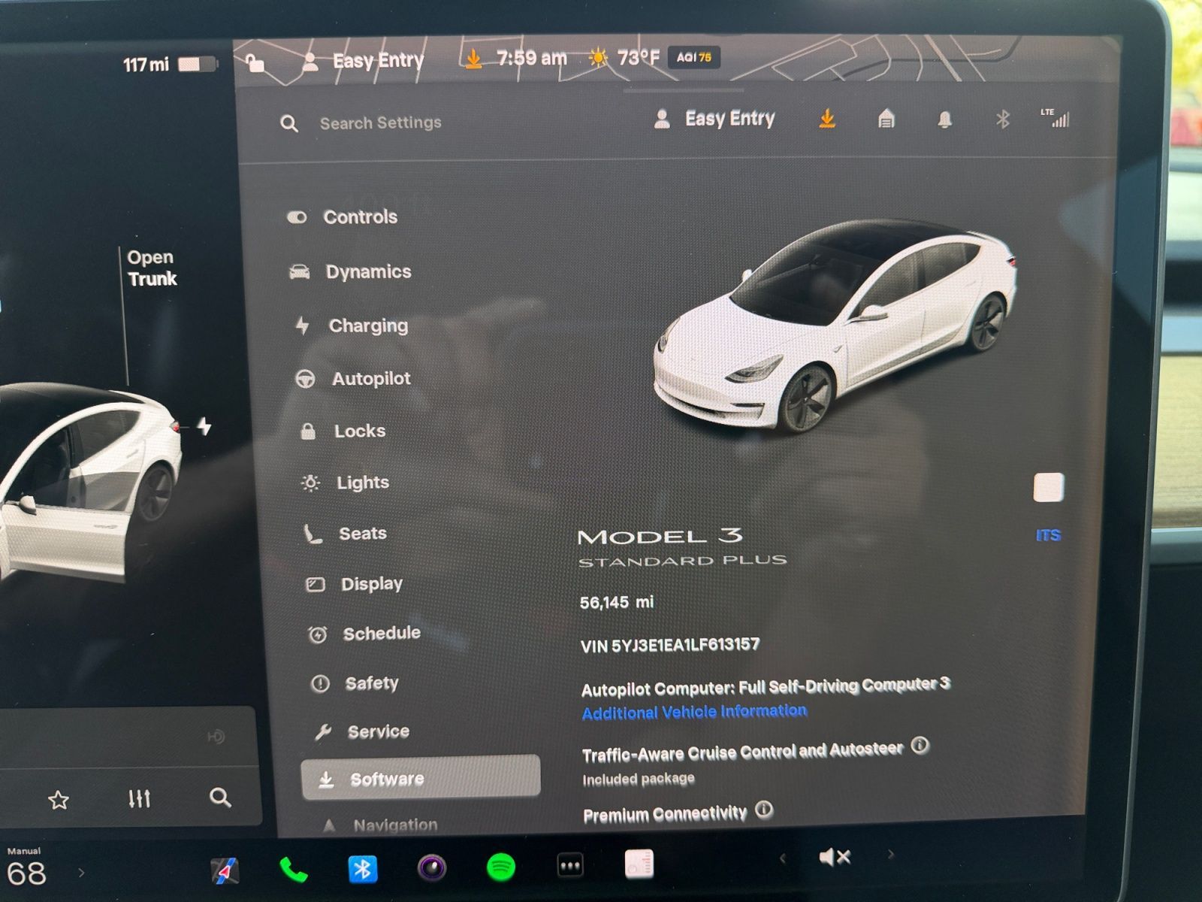1202x902 pixels.
Task: Open the HomeLink garage icon
Action: click(x=886, y=119)
